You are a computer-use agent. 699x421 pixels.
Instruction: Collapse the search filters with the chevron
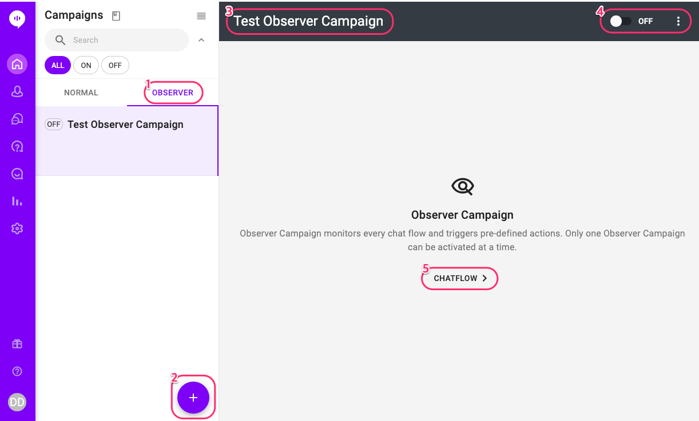pyautogui.click(x=201, y=40)
